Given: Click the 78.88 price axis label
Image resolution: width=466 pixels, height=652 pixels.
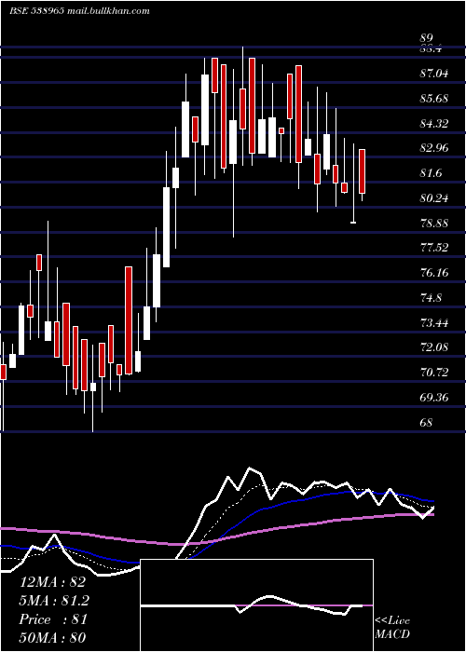Looking at the screenshot, I should (434, 223).
